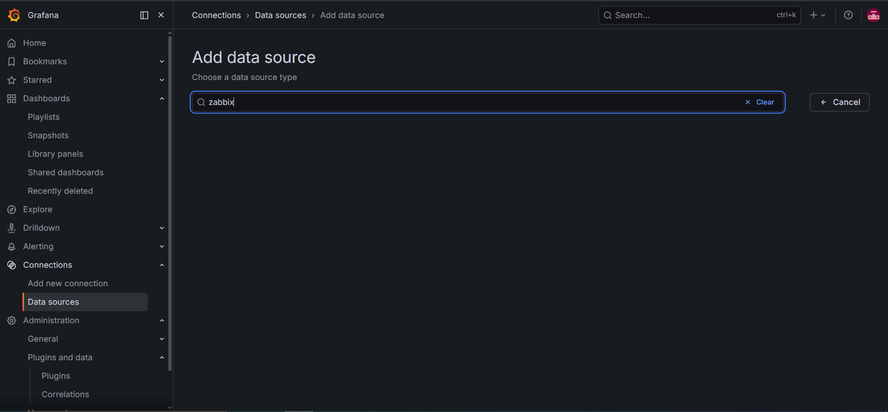Image resolution: width=888 pixels, height=412 pixels.
Task: Open Recently deleted
Action: pos(60,191)
